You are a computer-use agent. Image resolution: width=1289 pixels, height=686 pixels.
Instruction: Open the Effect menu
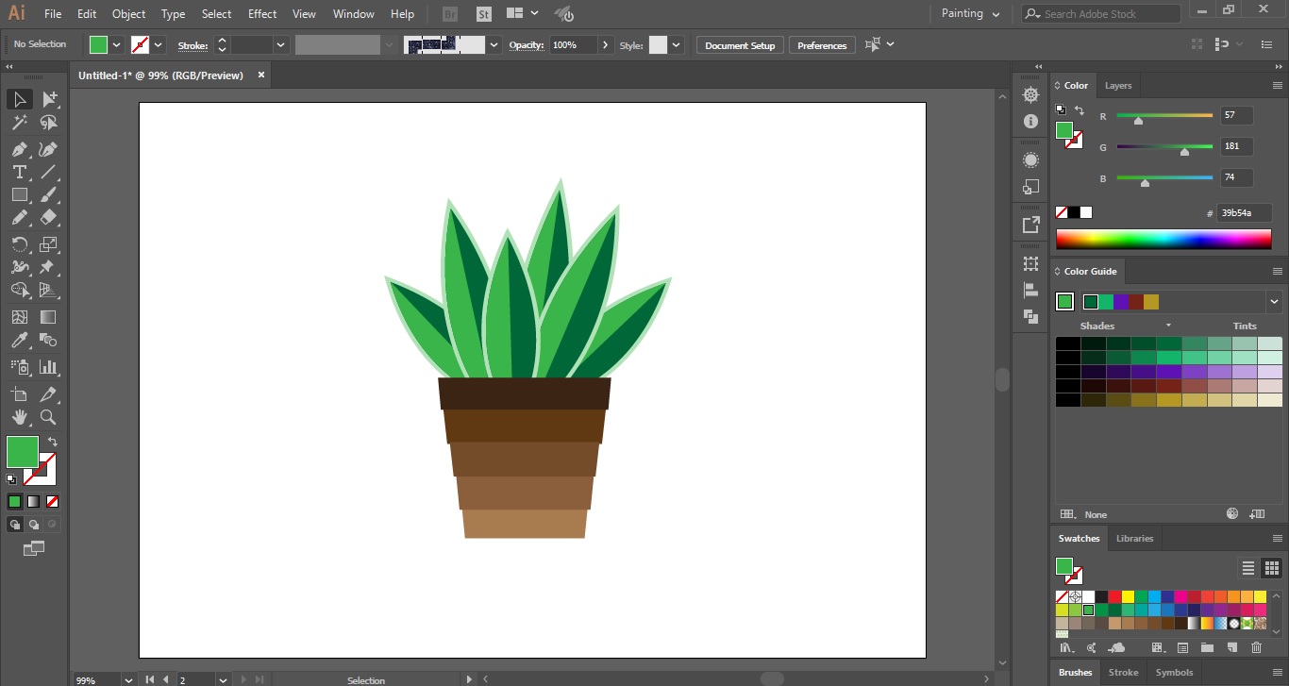pos(261,13)
